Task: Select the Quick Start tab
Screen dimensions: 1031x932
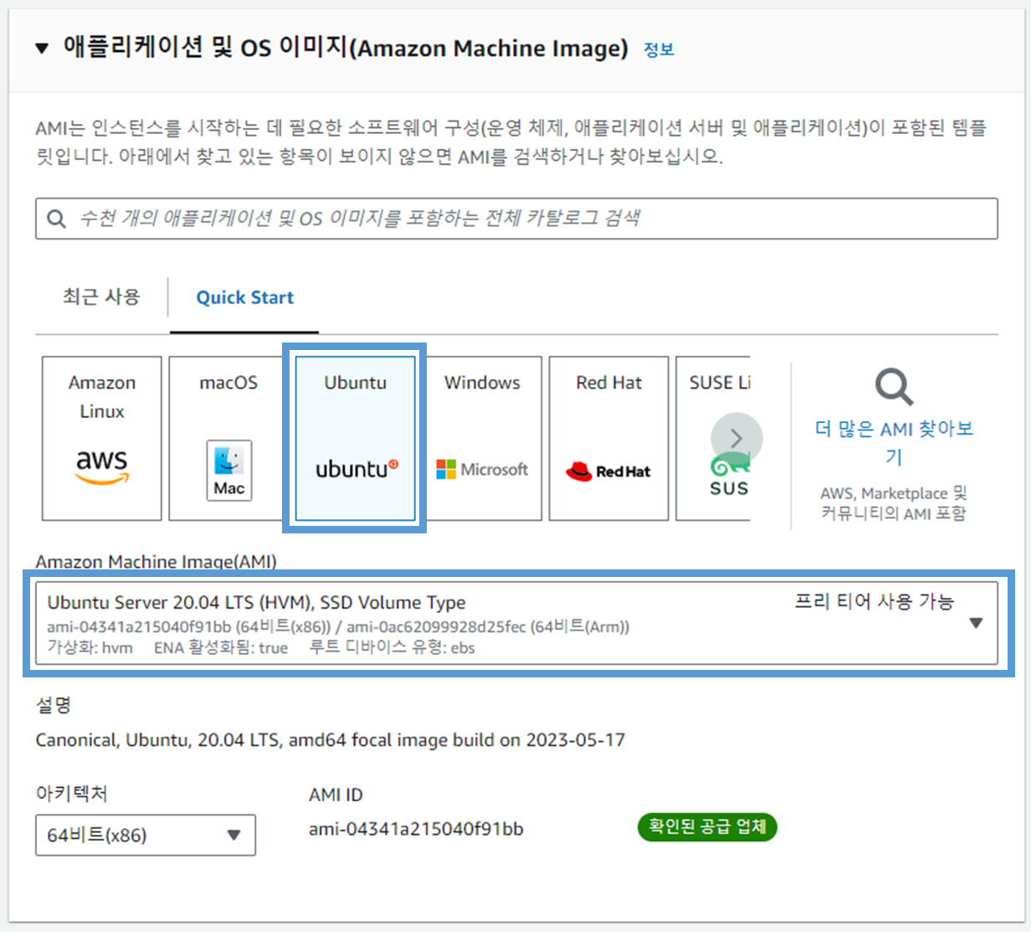Action: [x=244, y=297]
